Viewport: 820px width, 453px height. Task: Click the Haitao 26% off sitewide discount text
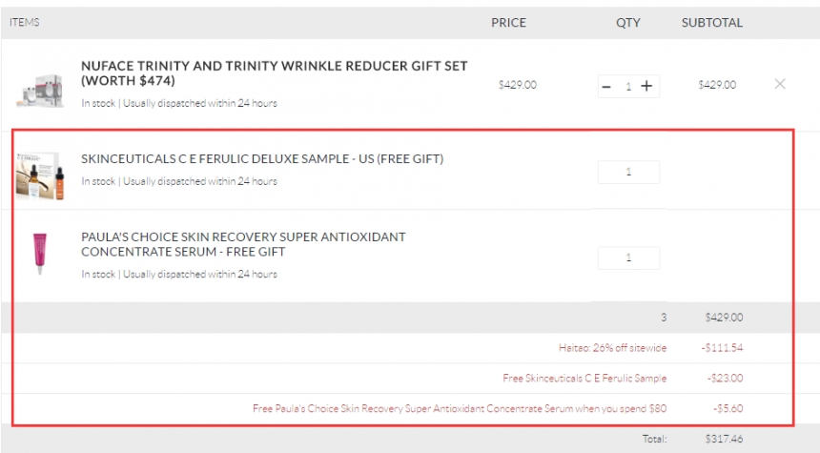(612, 348)
